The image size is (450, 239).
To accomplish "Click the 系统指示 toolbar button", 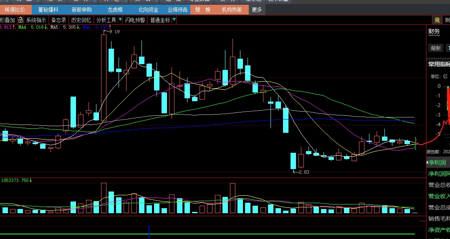I will coord(36,20).
